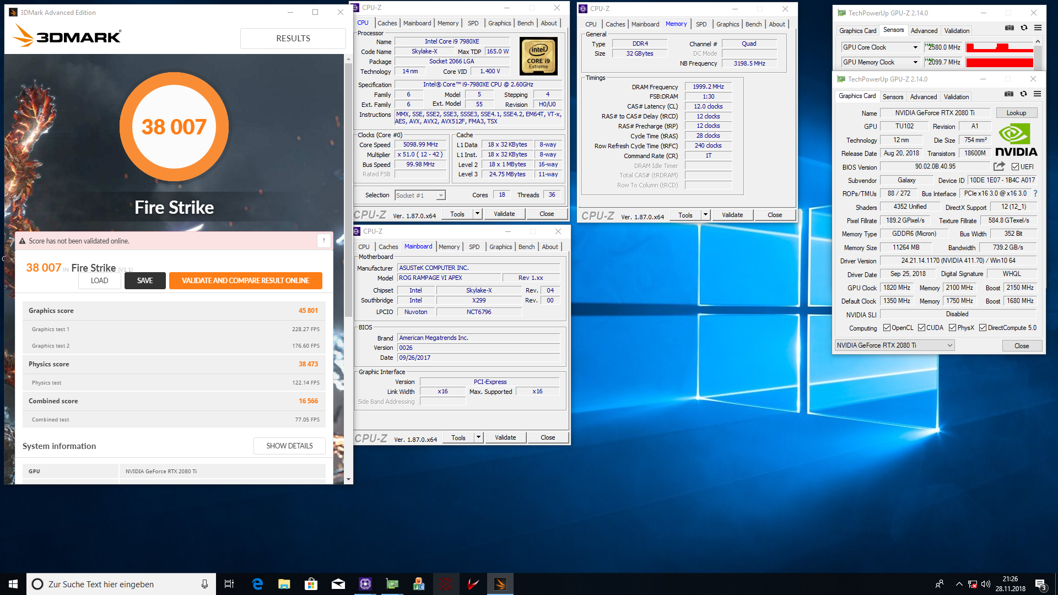Viewport: 1058px width, 595px height.
Task: Toggle the CUDA checkbox
Action: point(921,328)
